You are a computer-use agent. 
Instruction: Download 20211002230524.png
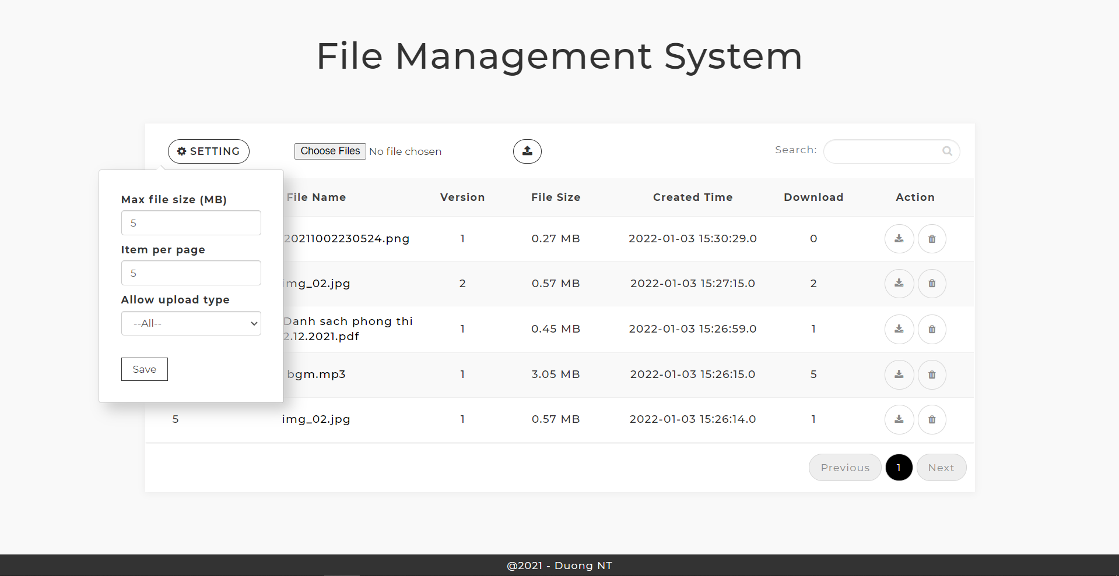899,238
